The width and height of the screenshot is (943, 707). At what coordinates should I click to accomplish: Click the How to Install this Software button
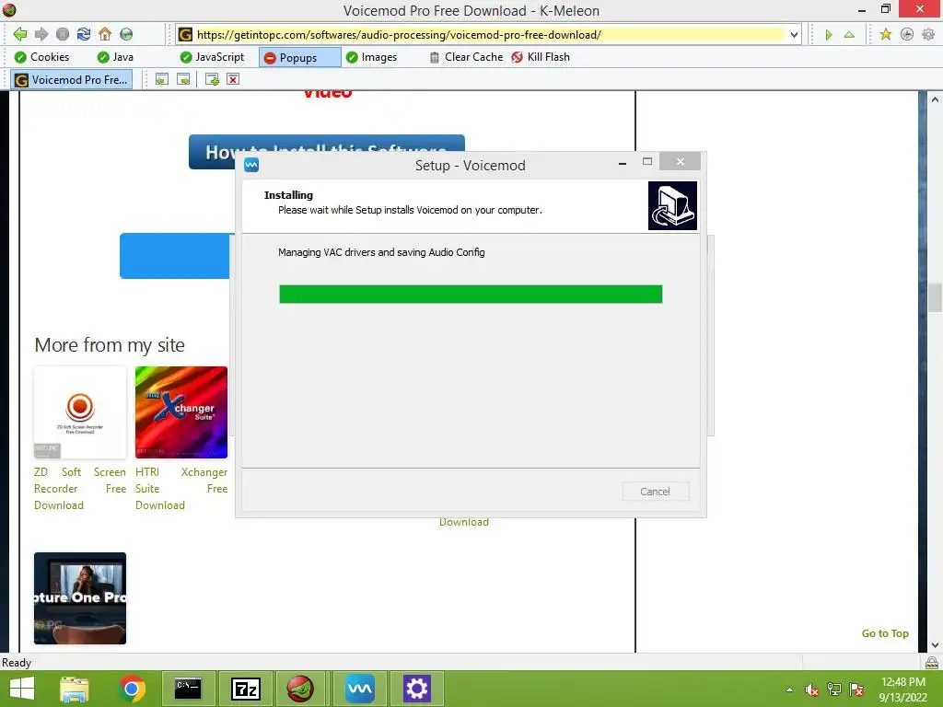[x=327, y=152]
